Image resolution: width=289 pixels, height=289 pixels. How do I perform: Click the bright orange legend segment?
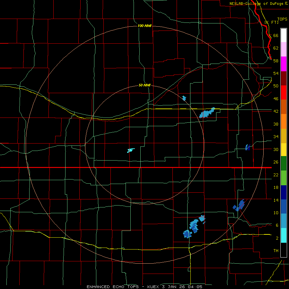[284, 121]
